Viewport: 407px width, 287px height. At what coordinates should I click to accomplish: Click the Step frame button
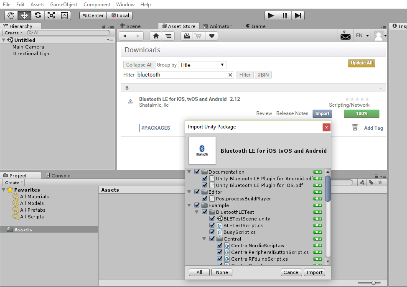[298, 15]
